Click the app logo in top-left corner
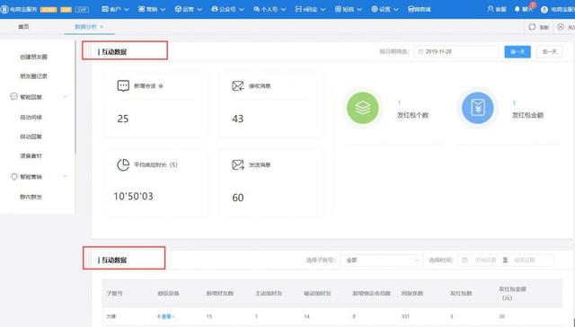The width and height of the screenshot is (575, 327). 4,9
